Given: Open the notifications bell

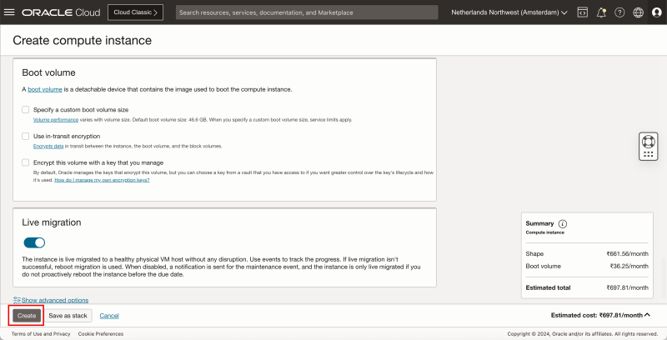Looking at the screenshot, I should click(601, 12).
